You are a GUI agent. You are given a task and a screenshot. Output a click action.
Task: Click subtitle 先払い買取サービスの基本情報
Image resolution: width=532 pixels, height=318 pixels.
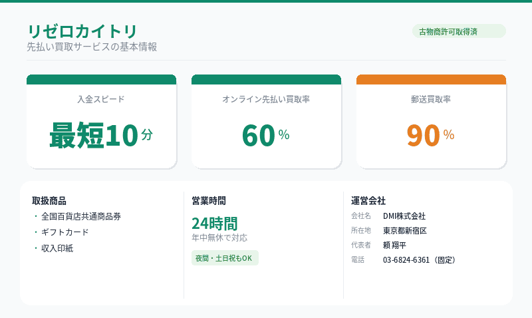(x=92, y=47)
